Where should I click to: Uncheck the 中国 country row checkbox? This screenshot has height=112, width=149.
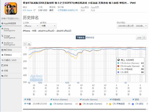[x=25, y=104]
